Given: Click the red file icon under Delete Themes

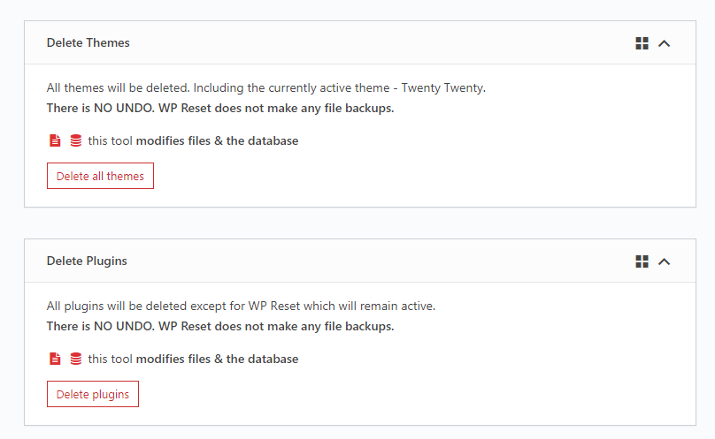Looking at the screenshot, I should click(x=55, y=140).
